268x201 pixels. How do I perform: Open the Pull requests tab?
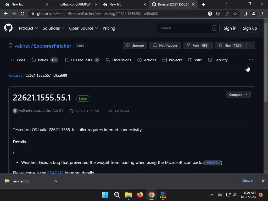82,60
